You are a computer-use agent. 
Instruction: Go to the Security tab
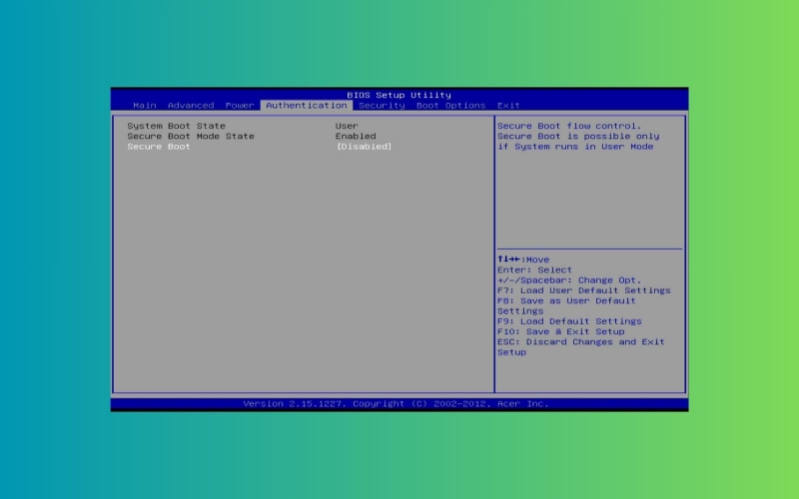point(382,106)
